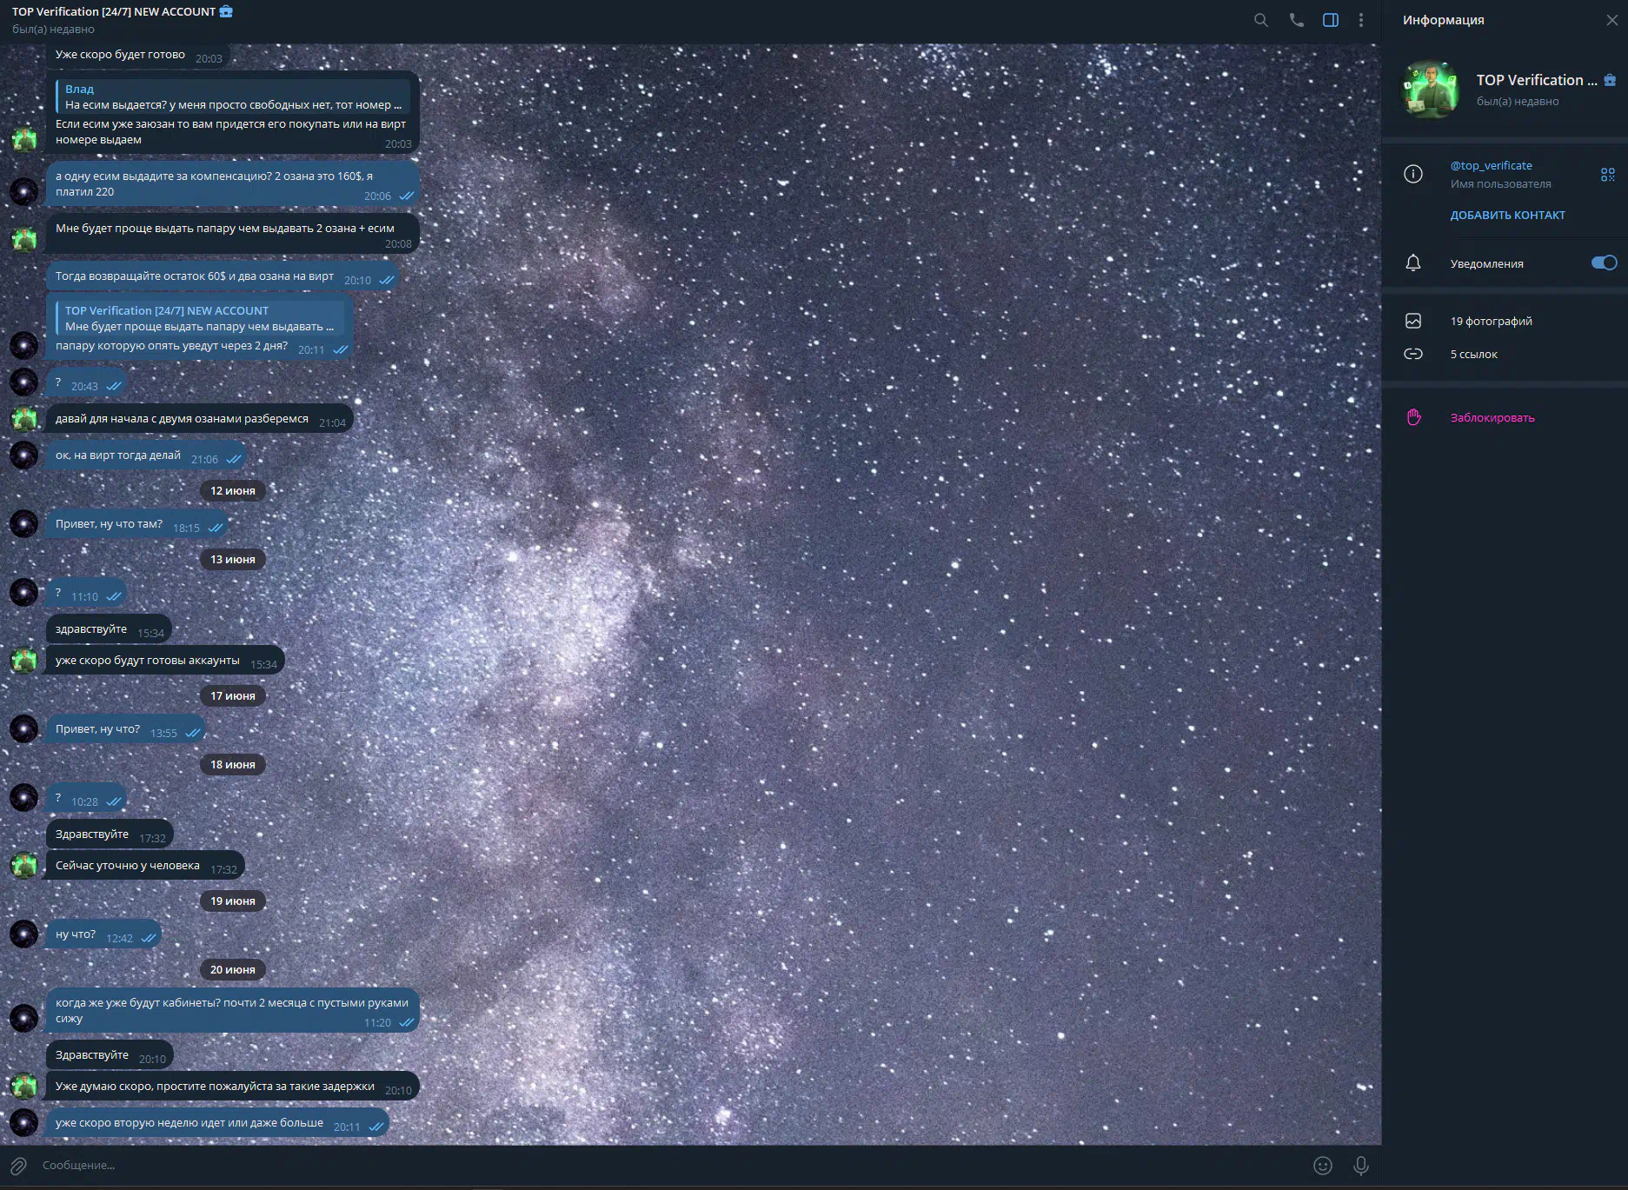Click ДОБАВИТЬ КОНТАКТ button
This screenshot has height=1190, width=1628.
(1507, 215)
